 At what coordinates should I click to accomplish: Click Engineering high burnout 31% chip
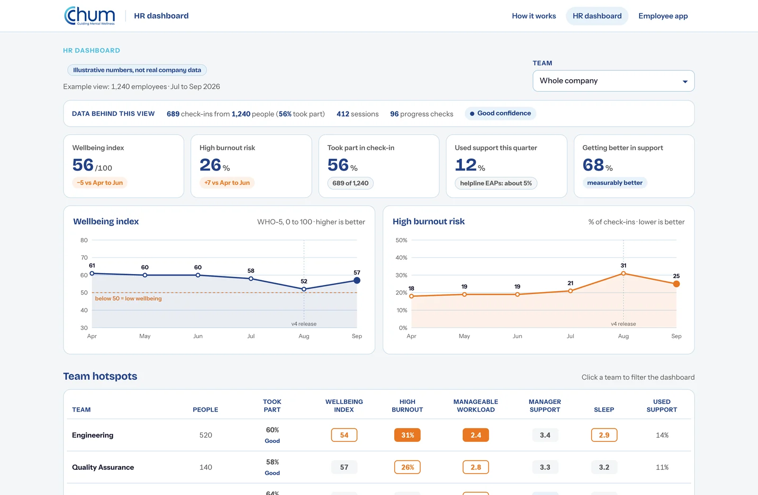pyautogui.click(x=407, y=435)
